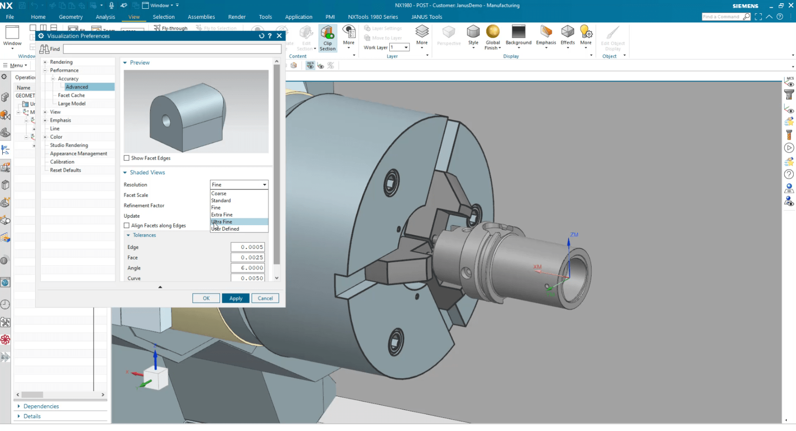Click OK in Visualization Preferences

click(x=206, y=298)
